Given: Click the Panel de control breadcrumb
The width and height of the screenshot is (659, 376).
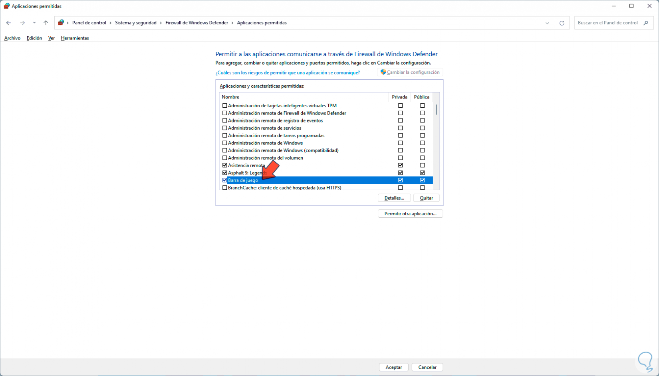Looking at the screenshot, I should [89, 23].
